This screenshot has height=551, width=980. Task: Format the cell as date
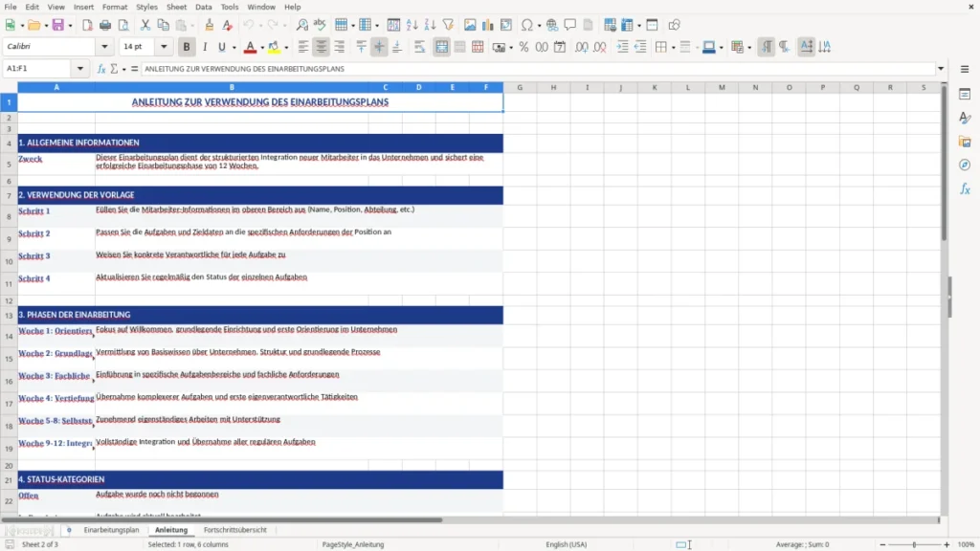pos(560,47)
